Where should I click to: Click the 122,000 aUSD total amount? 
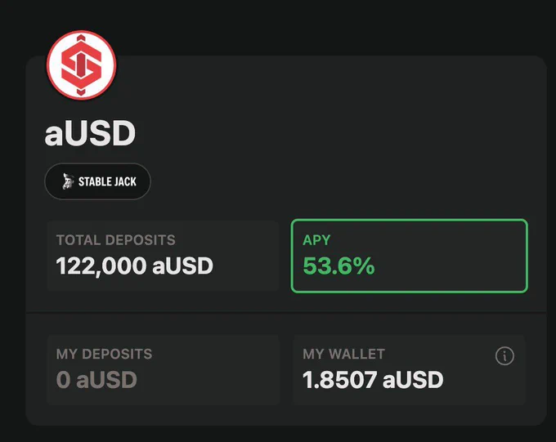(x=134, y=266)
